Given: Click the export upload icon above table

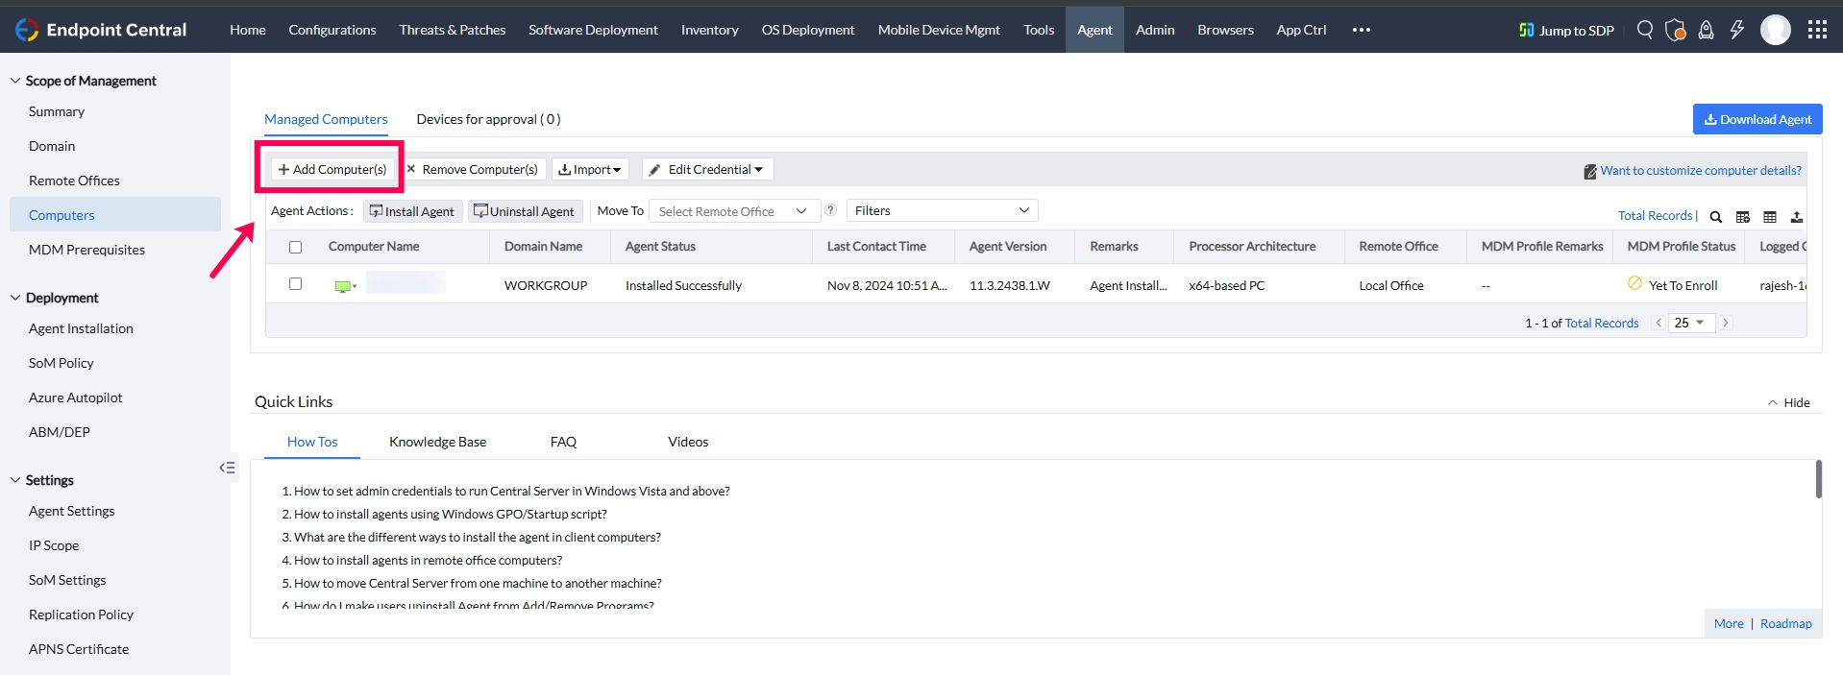Looking at the screenshot, I should pyautogui.click(x=1797, y=217).
